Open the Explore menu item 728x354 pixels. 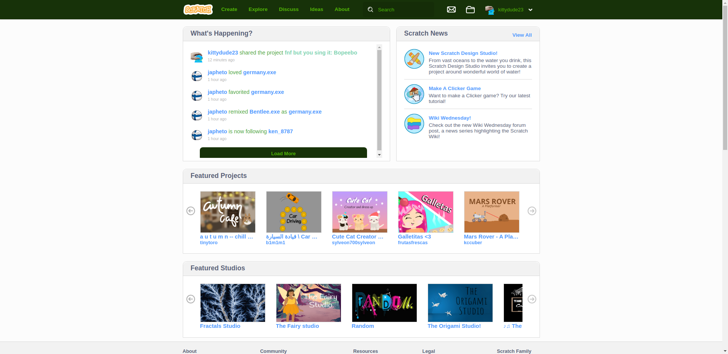pos(258,9)
